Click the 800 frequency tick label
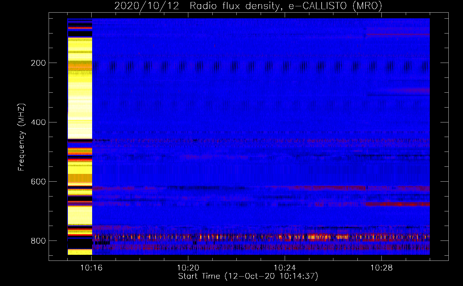The width and height of the screenshot is (463, 286). (x=38, y=241)
